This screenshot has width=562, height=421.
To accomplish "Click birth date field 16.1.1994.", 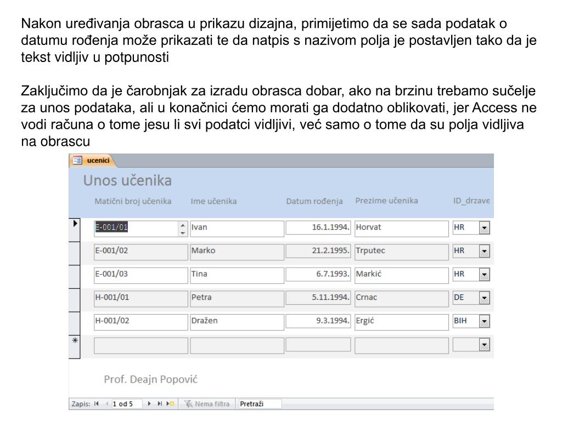I will pyautogui.click(x=318, y=227).
